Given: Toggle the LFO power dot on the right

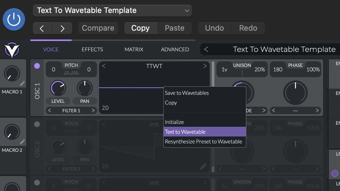Looking at the screenshot, I should pos(334,173).
